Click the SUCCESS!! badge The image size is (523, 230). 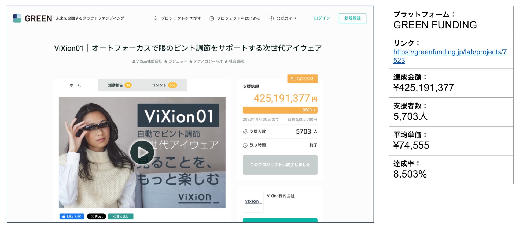(302, 79)
